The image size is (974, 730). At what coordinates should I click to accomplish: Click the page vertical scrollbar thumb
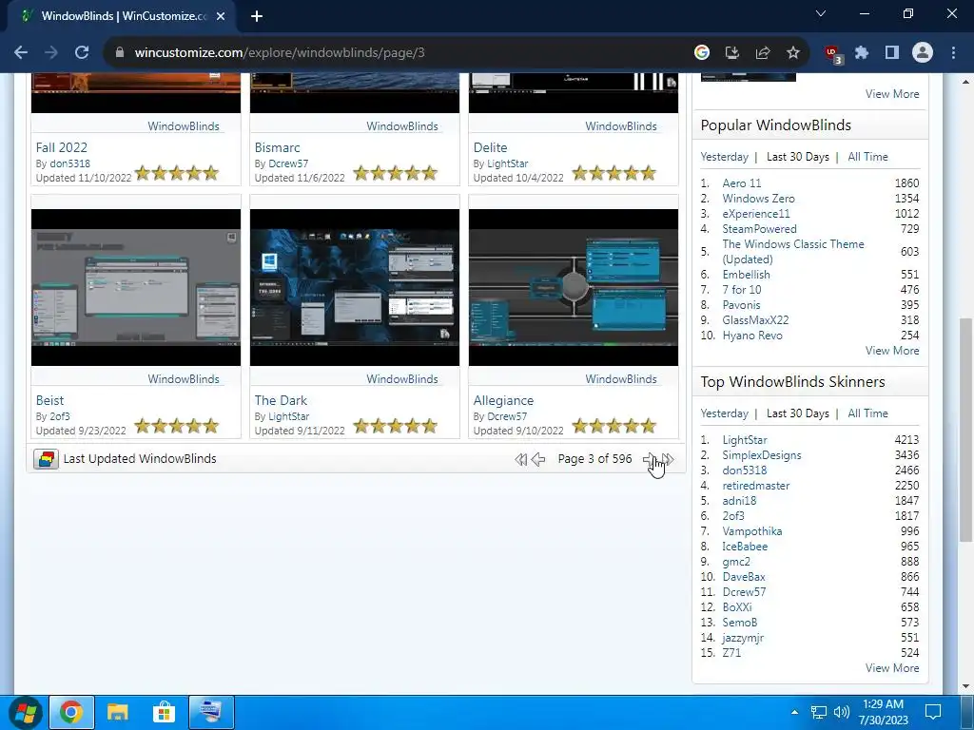click(x=966, y=429)
